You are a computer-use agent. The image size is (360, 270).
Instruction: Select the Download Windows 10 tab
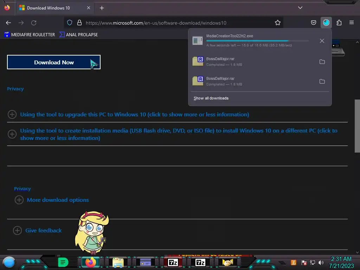[x=54, y=8]
